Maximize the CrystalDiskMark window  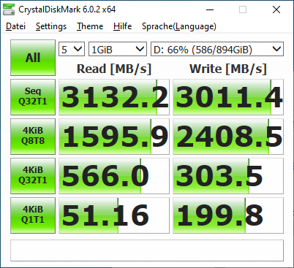(x=243, y=9)
